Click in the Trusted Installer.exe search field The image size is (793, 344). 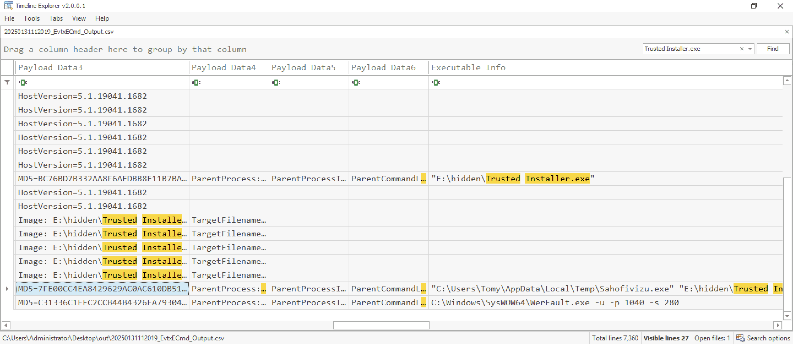coord(689,49)
